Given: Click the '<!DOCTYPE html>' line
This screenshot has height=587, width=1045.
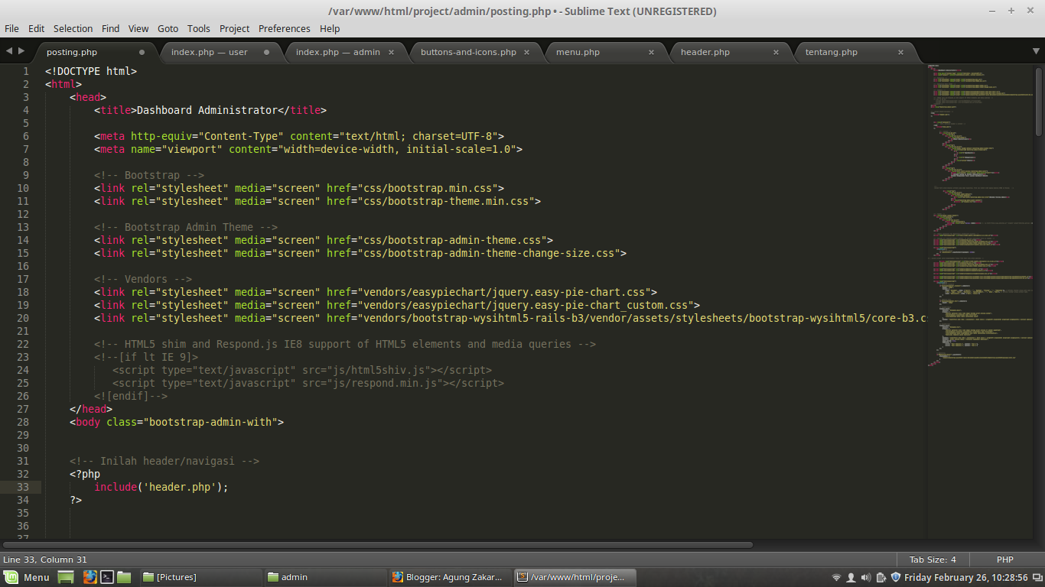Looking at the screenshot, I should (91, 71).
